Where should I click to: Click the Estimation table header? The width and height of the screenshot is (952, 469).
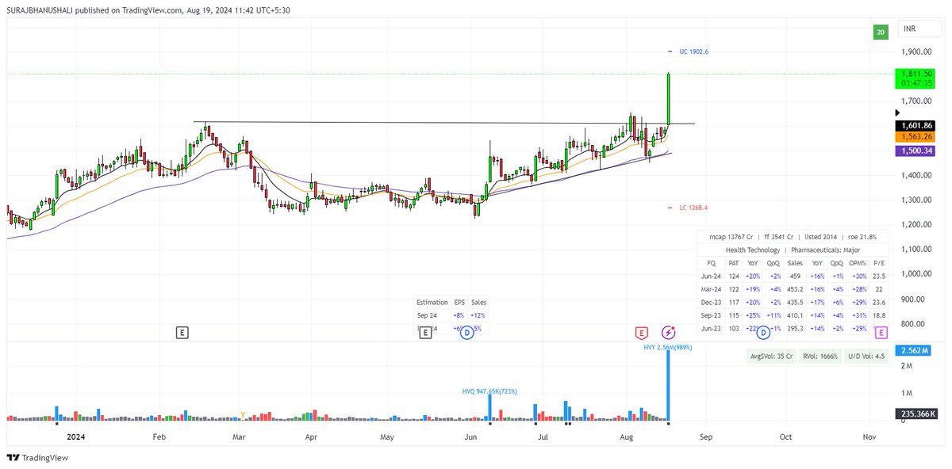(x=432, y=303)
